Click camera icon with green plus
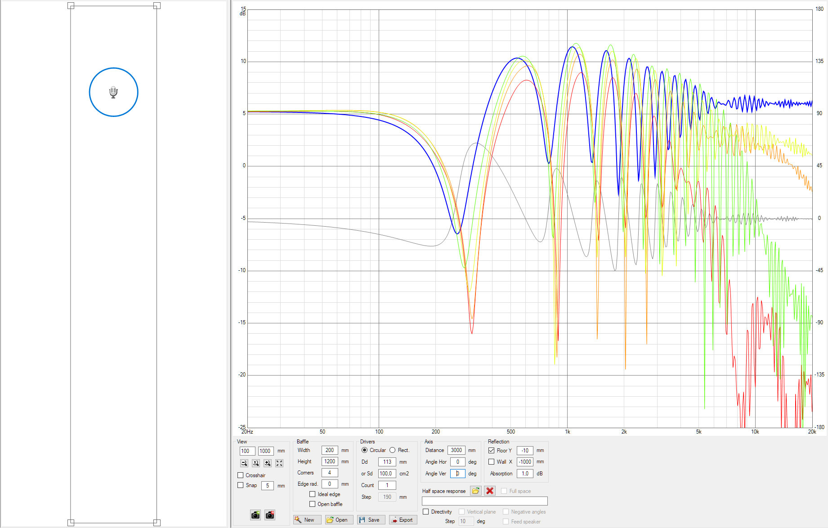The width and height of the screenshot is (828, 528). click(x=255, y=515)
